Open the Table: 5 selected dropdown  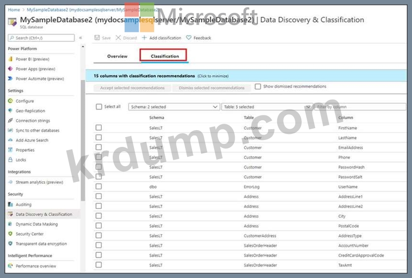point(267,107)
